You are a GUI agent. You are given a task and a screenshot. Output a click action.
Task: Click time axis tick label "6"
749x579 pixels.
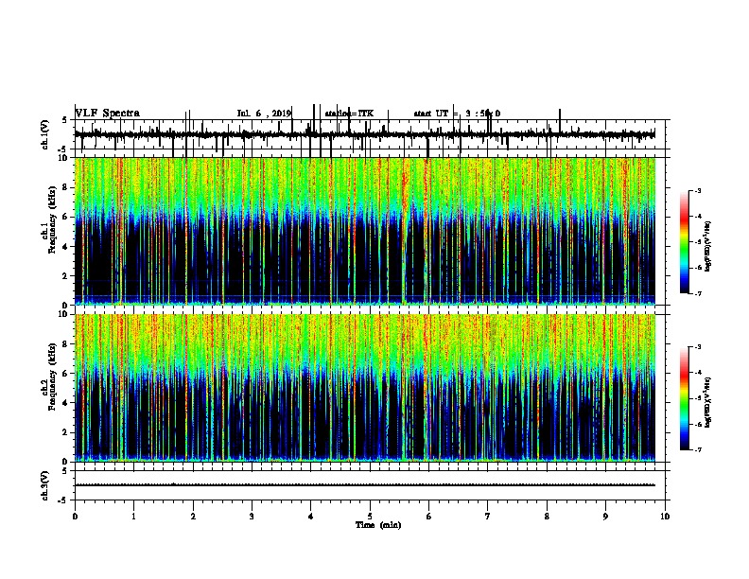(429, 517)
